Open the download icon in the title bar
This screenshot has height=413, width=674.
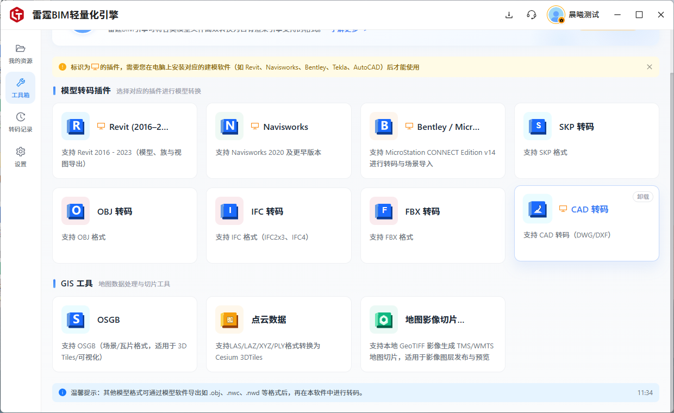pyautogui.click(x=509, y=15)
